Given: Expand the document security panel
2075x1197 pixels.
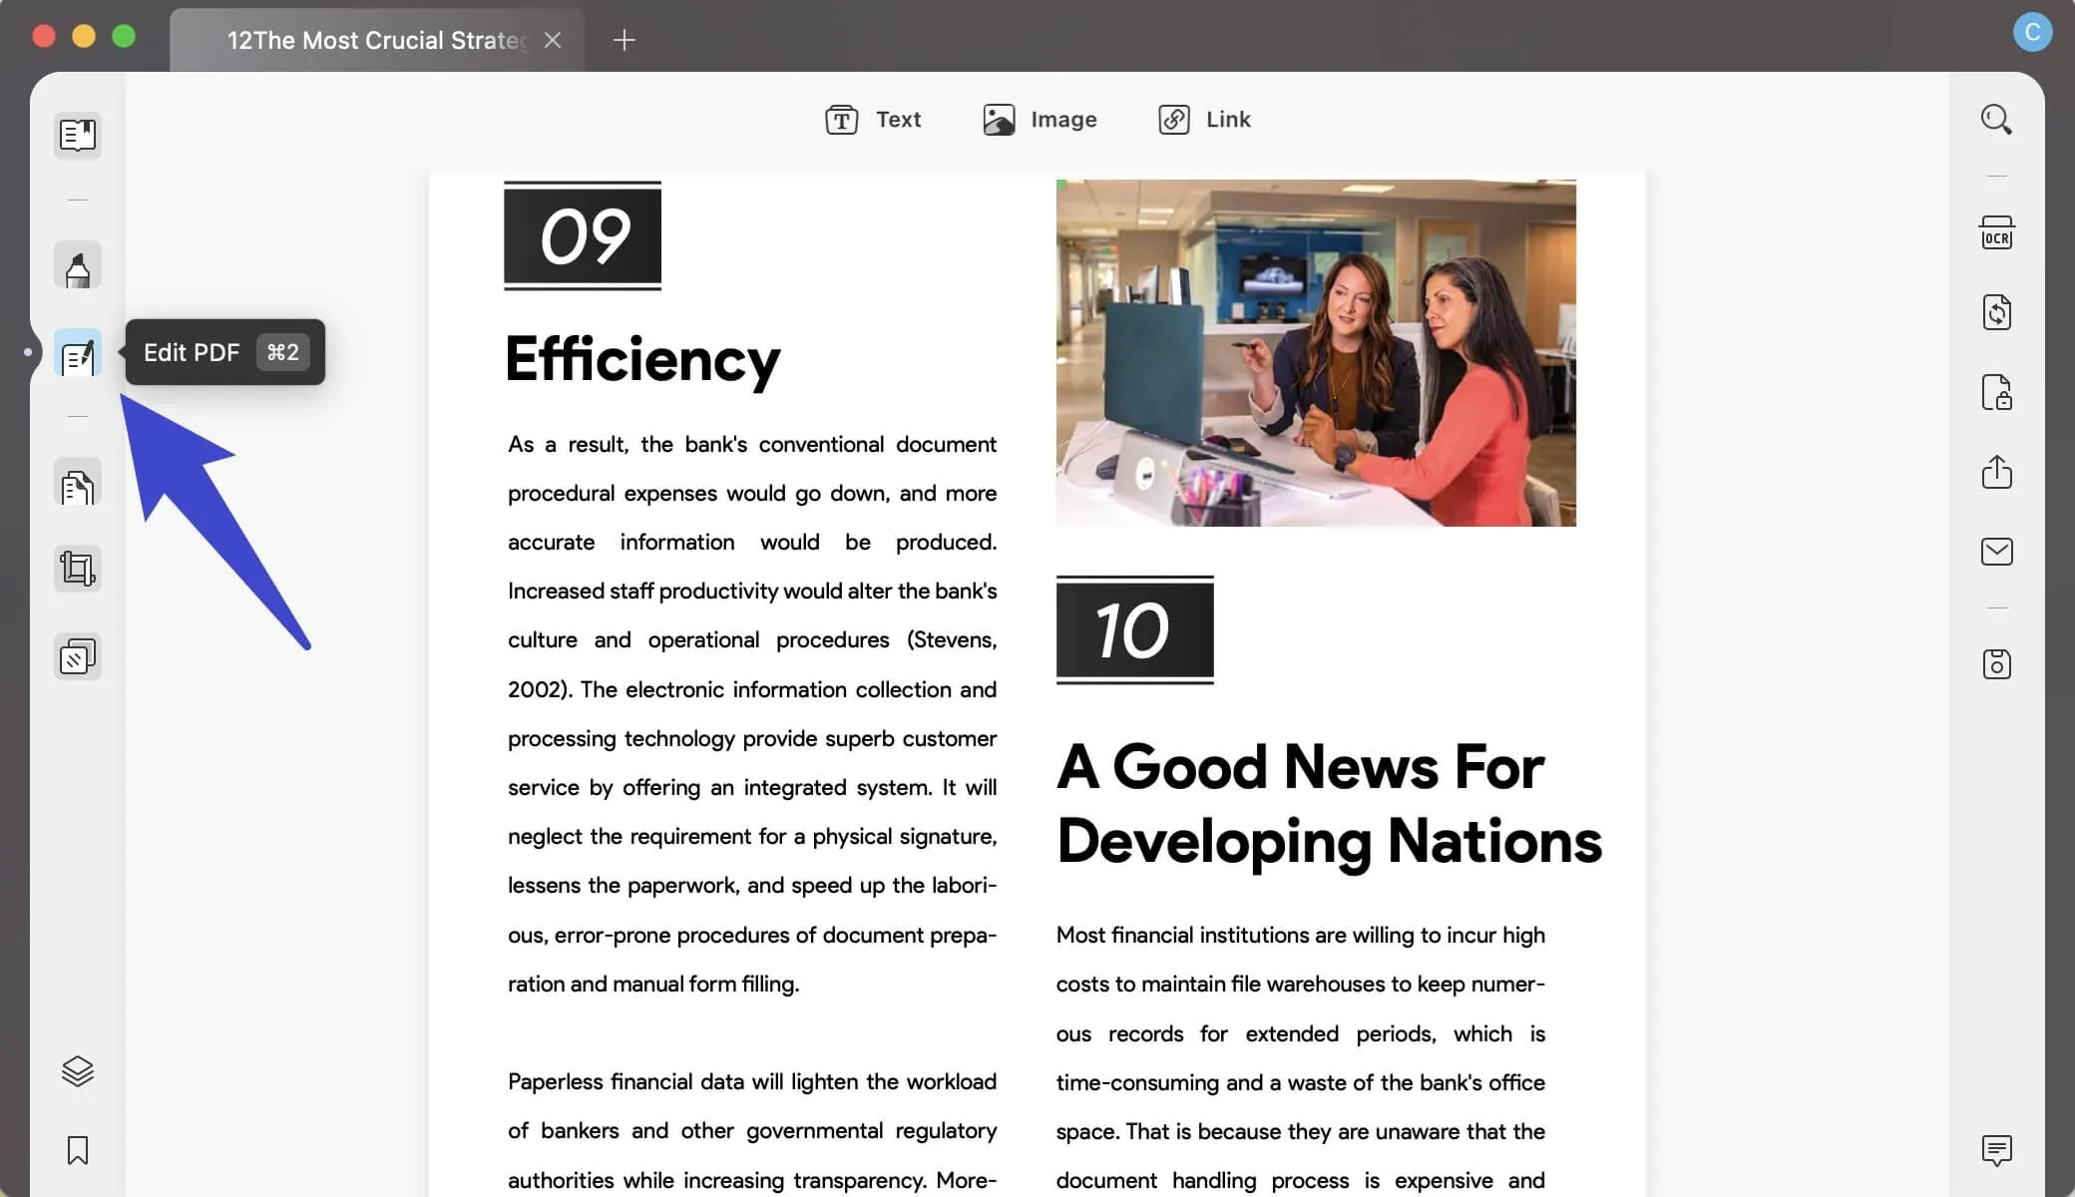Looking at the screenshot, I should pos(1996,390).
